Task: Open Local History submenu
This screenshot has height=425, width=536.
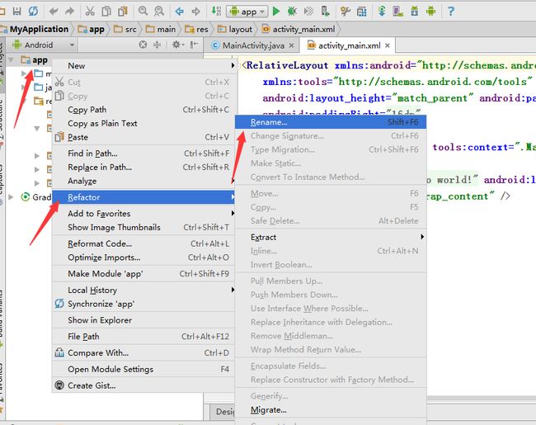Action: point(143,290)
